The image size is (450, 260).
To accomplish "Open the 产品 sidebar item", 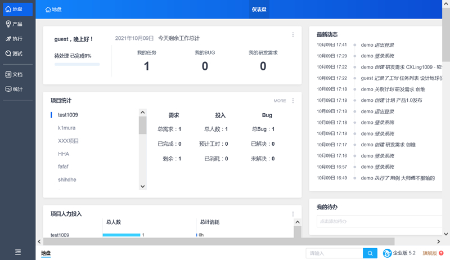I will (x=17, y=24).
